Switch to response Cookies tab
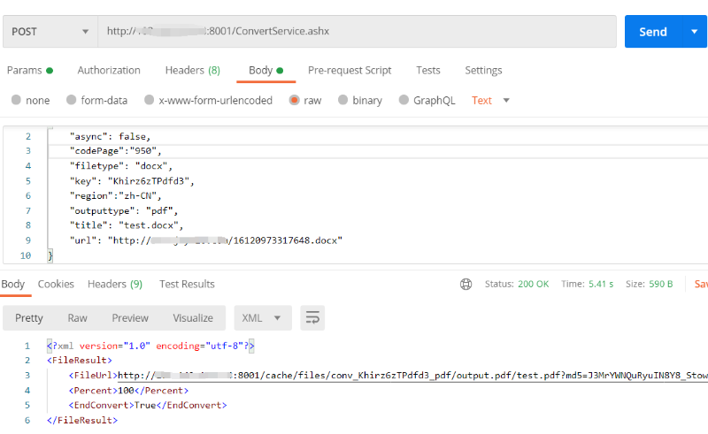708x434 pixels. [56, 285]
